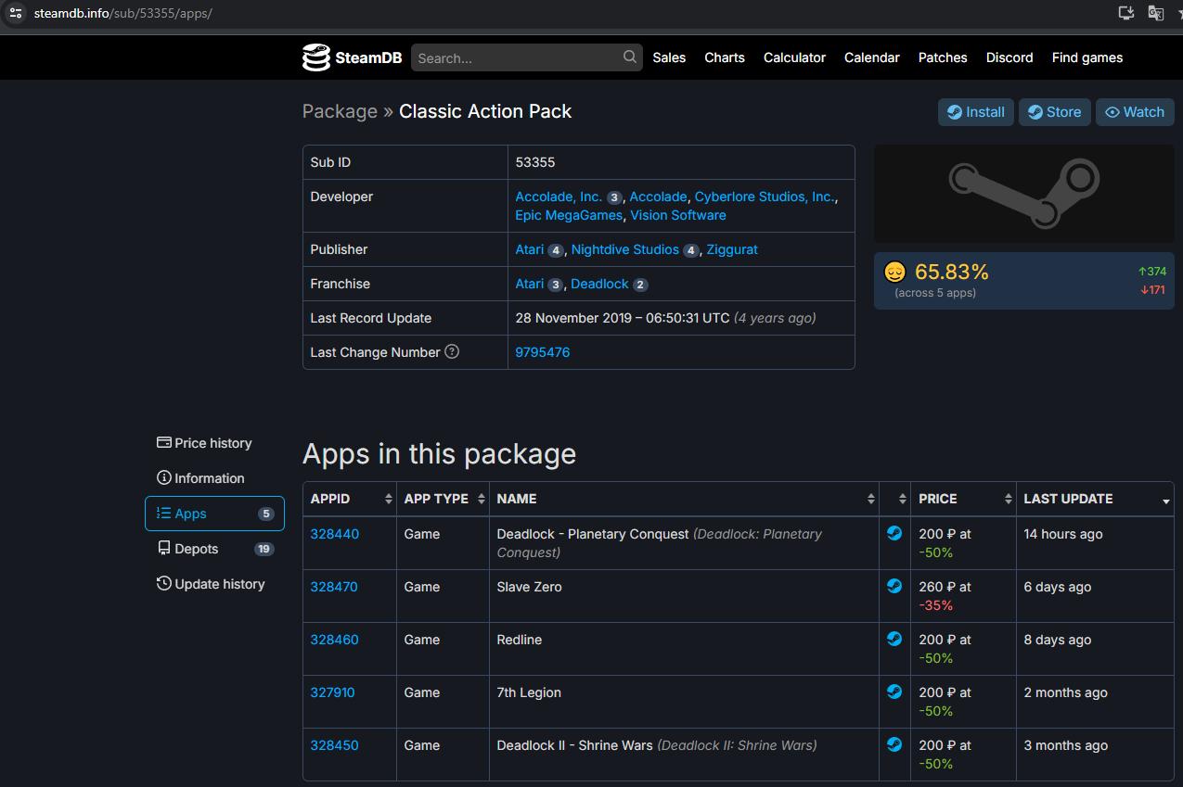Open publisher link Ziggurat

point(732,249)
